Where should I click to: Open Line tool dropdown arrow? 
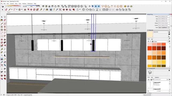[12, 10]
